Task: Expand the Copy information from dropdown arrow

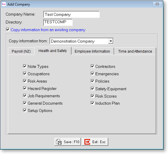Action: point(111,41)
